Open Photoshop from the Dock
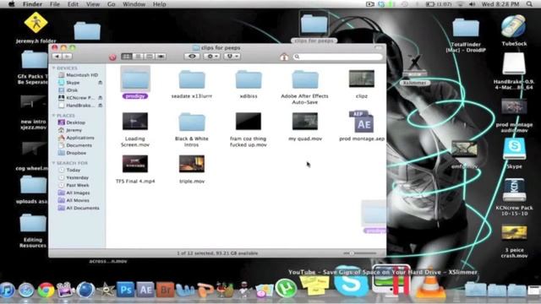 [125, 289]
